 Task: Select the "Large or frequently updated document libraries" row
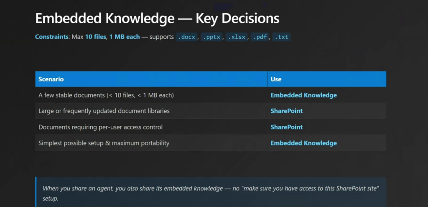pyautogui.click(x=104, y=111)
